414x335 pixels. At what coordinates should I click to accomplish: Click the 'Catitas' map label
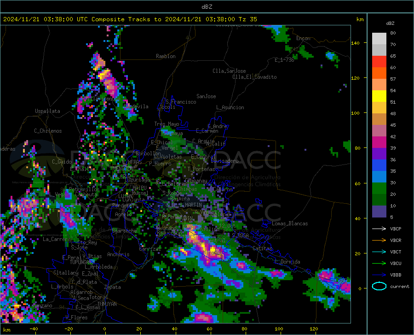[x=263, y=248]
